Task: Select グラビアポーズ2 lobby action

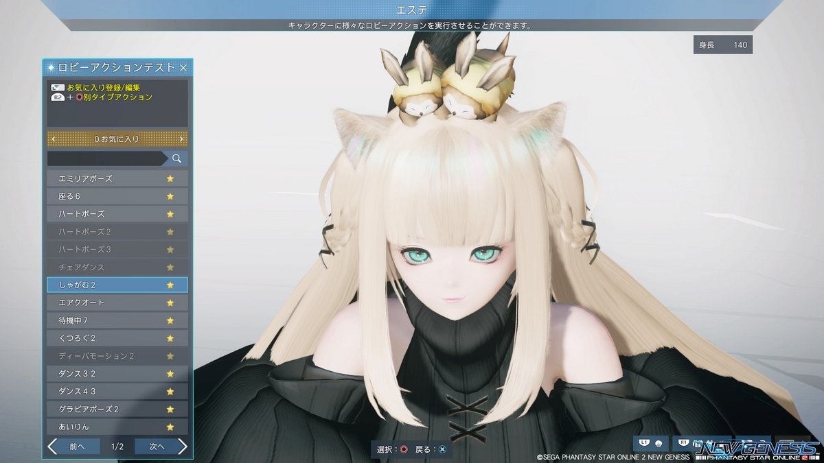Action: pyautogui.click(x=117, y=409)
